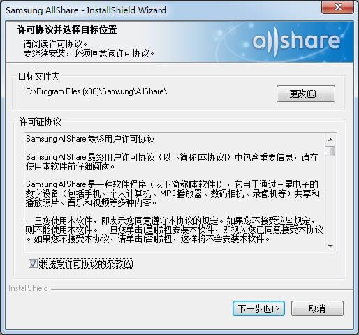Click the InstallShield label at the bottom
The height and width of the screenshot is (335, 359).
28,288
